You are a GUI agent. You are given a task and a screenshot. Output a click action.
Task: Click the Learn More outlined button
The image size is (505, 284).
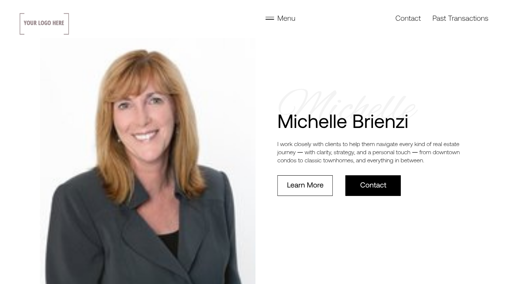[305, 185]
